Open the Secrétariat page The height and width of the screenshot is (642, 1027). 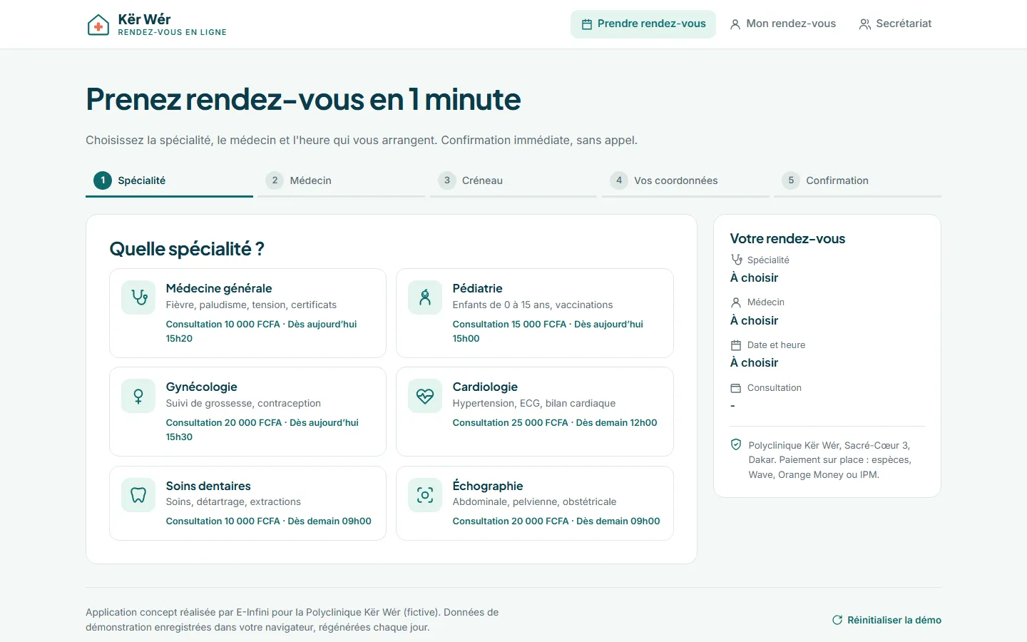click(895, 24)
